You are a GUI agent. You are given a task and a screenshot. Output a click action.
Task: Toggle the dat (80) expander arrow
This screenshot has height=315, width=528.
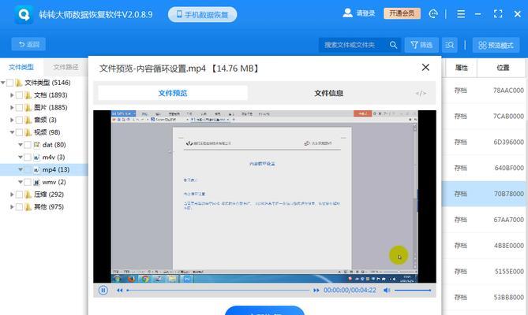pyautogui.click(x=21, y=145)
